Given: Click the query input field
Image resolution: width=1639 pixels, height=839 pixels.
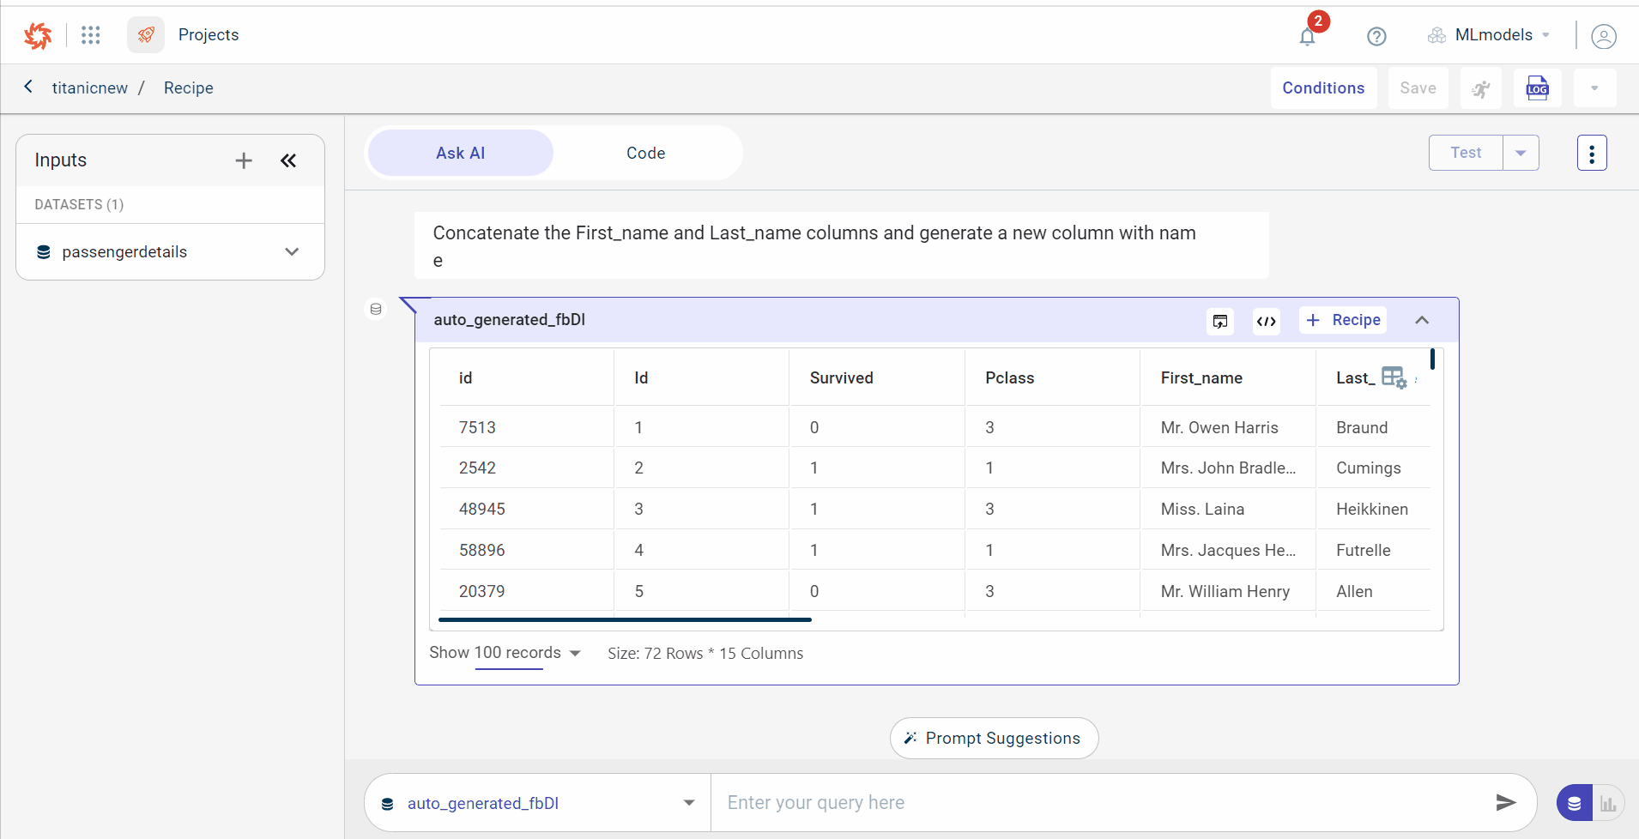Looking at the screenshot, I should point(1098,803).
